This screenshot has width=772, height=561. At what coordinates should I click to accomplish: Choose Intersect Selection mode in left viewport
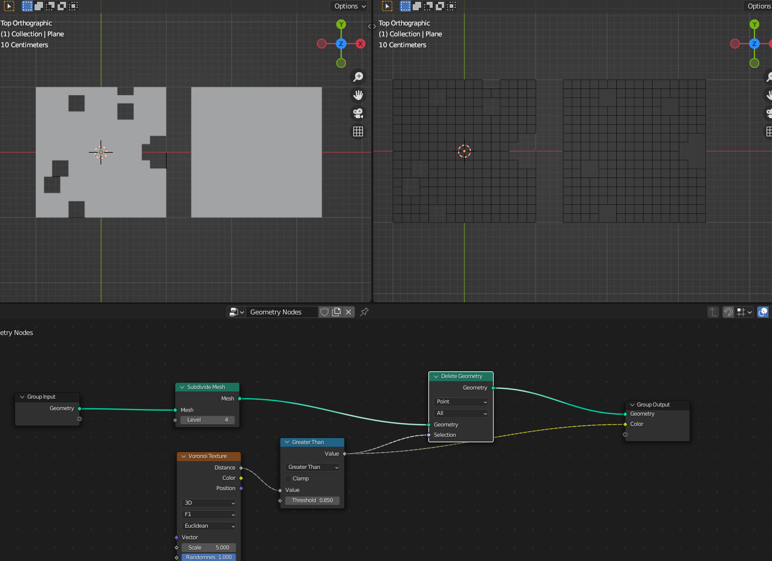[73, 6]
